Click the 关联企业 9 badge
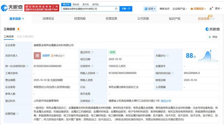 [x=58, y=56]
